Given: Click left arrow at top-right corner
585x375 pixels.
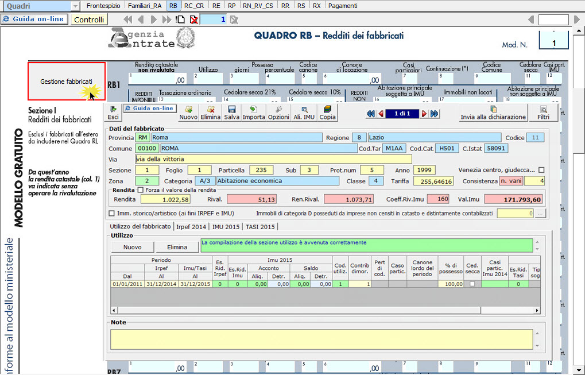Looking at the screenshot, I should point(531,20).
